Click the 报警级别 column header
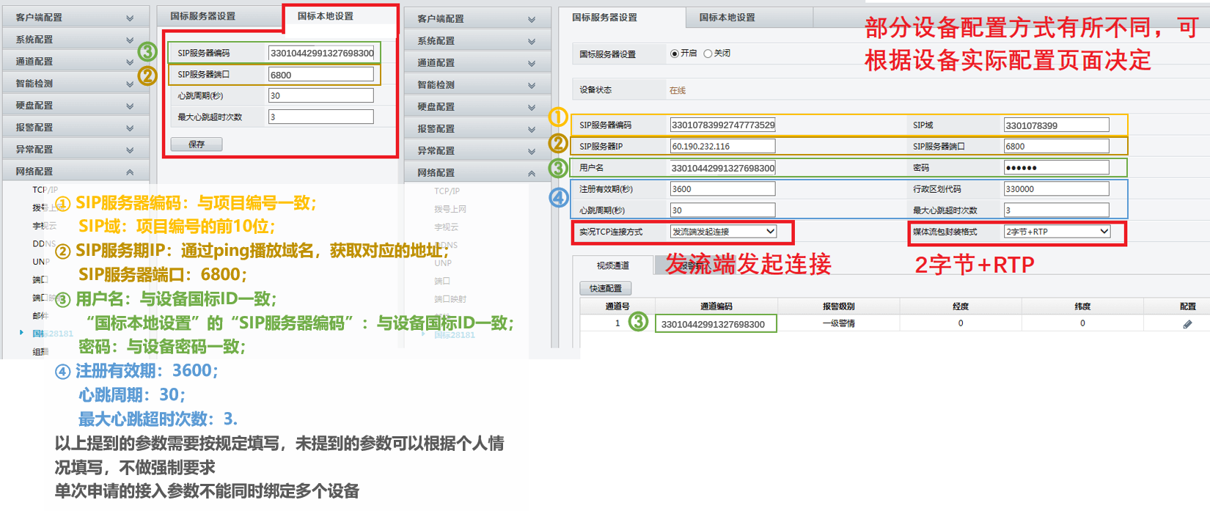 tap(838, 306)
